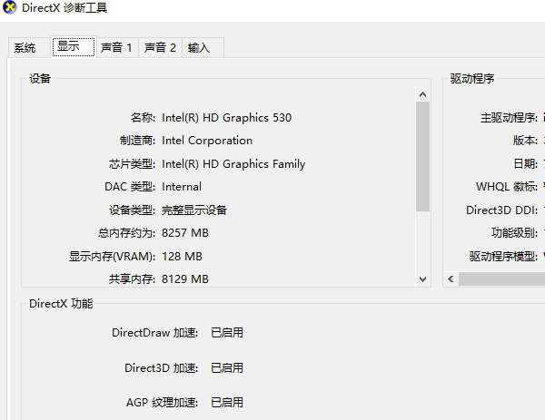545x420 pixels.
Task: Click the device list scroll-down arrow
Action: coord(422,279)
